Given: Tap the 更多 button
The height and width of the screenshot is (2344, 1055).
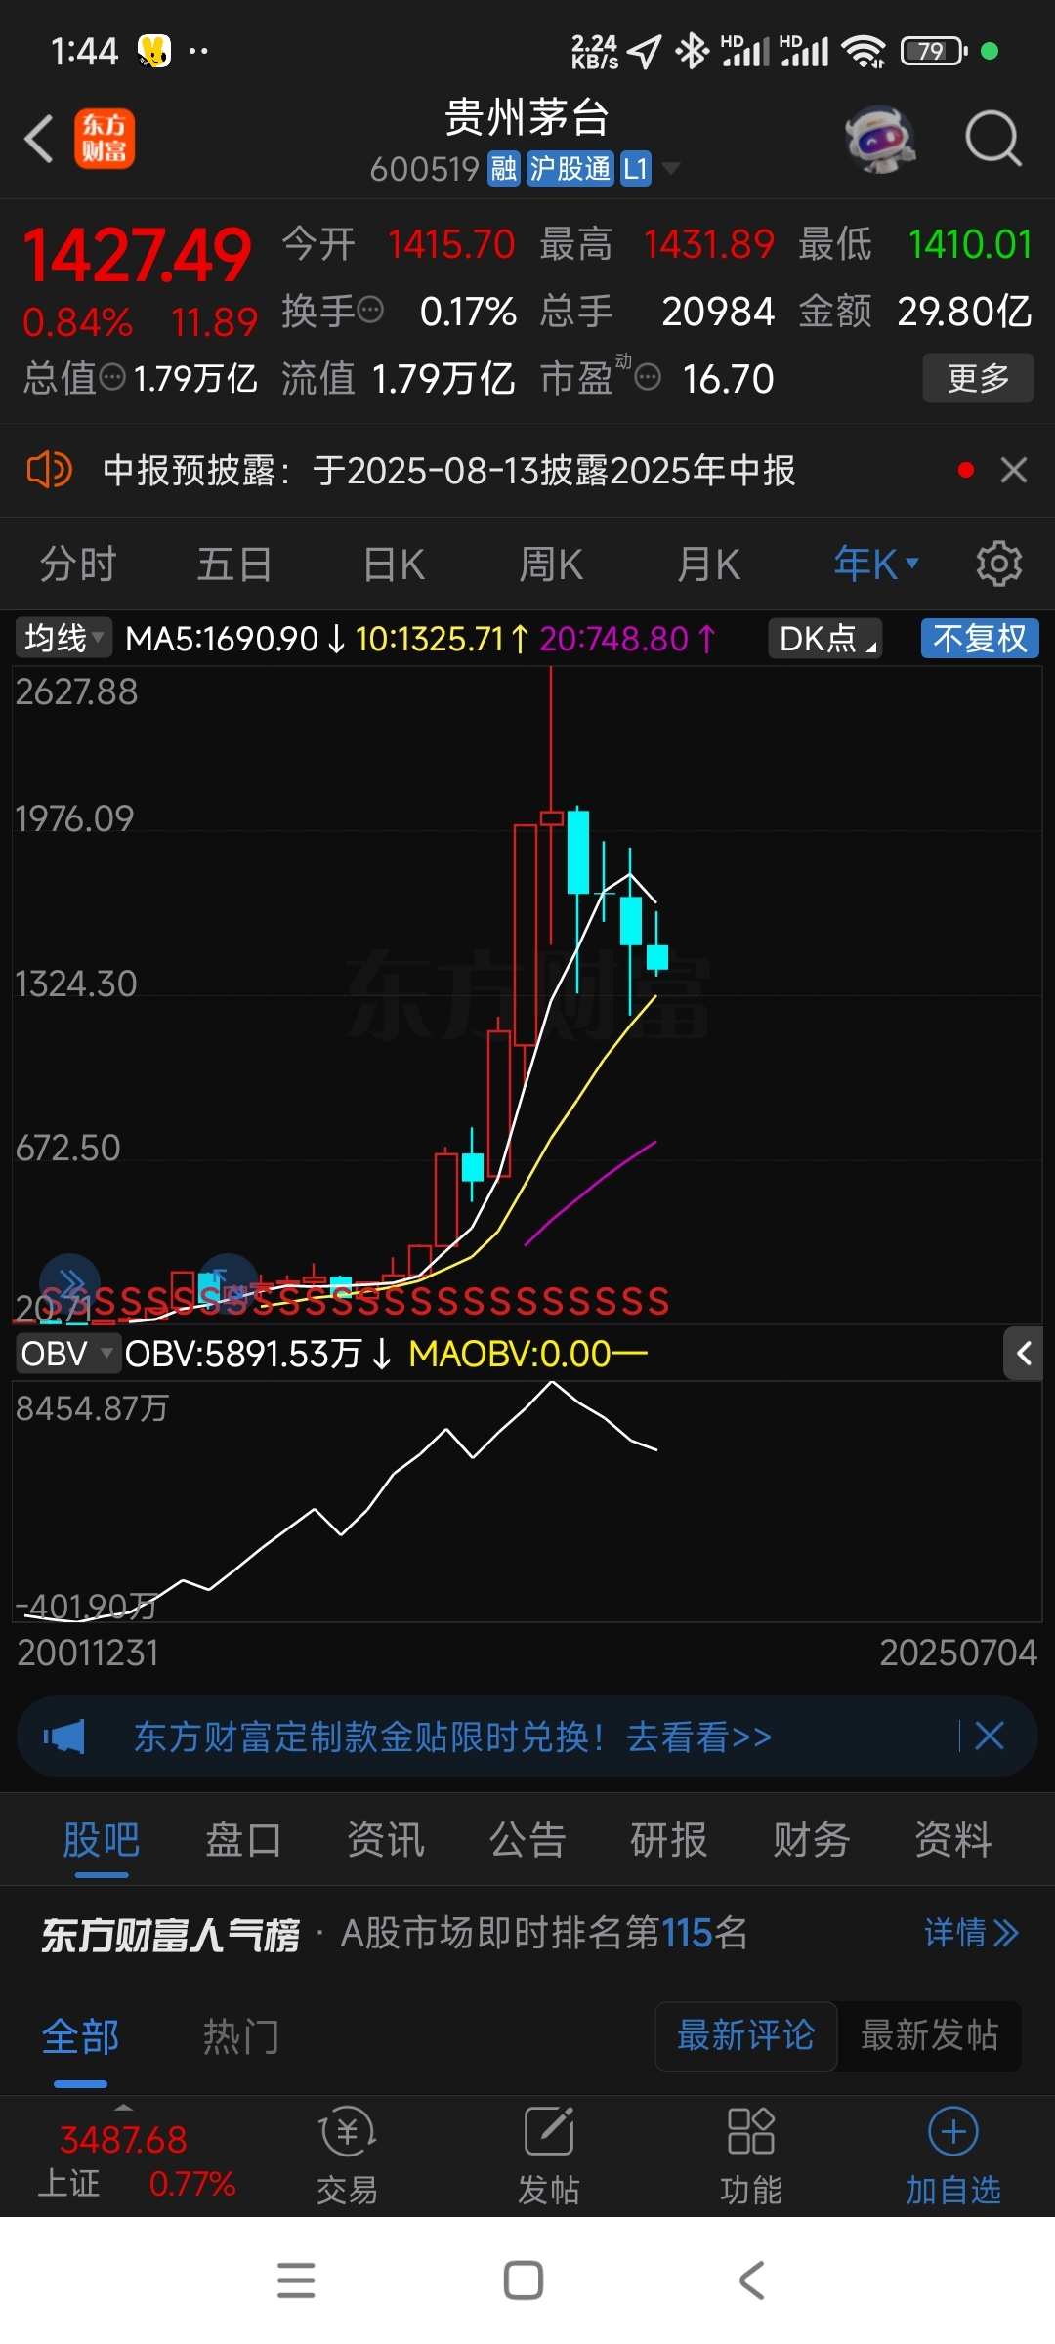Looking at the screenshot, I should [x=978, y=378].
